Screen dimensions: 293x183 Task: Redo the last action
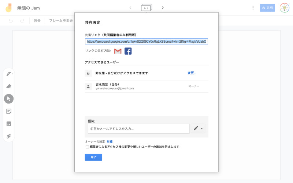[x=22, y=21]
